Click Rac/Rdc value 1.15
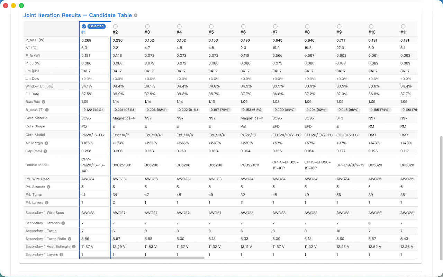The height and width of the screenshot is (277, 443). 211,102
